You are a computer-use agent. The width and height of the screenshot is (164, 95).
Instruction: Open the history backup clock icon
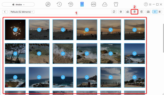pos(59,4)
